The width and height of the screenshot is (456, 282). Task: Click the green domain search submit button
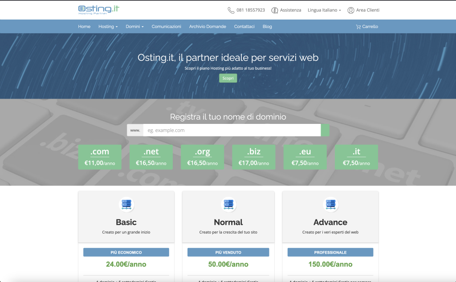tap(325, 130)
